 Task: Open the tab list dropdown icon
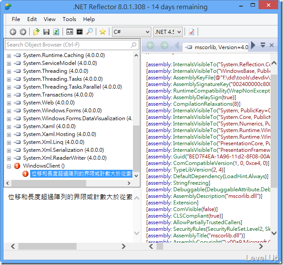tap(263, 45)
